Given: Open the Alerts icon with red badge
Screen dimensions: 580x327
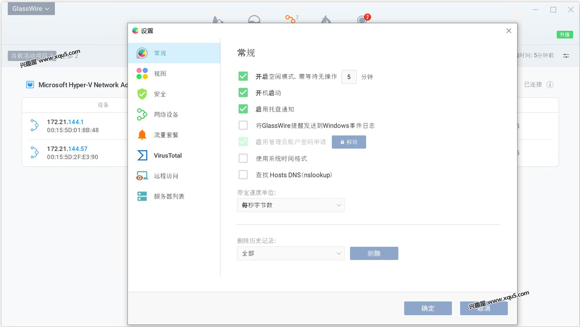Looking at the screenshot, I should point(363,19).
